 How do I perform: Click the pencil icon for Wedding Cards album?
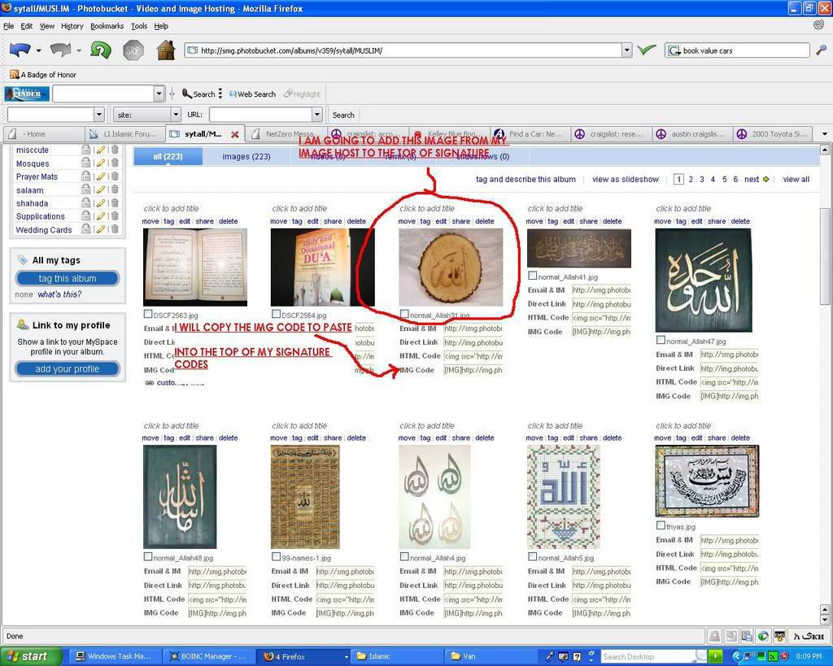click(100, 229)
